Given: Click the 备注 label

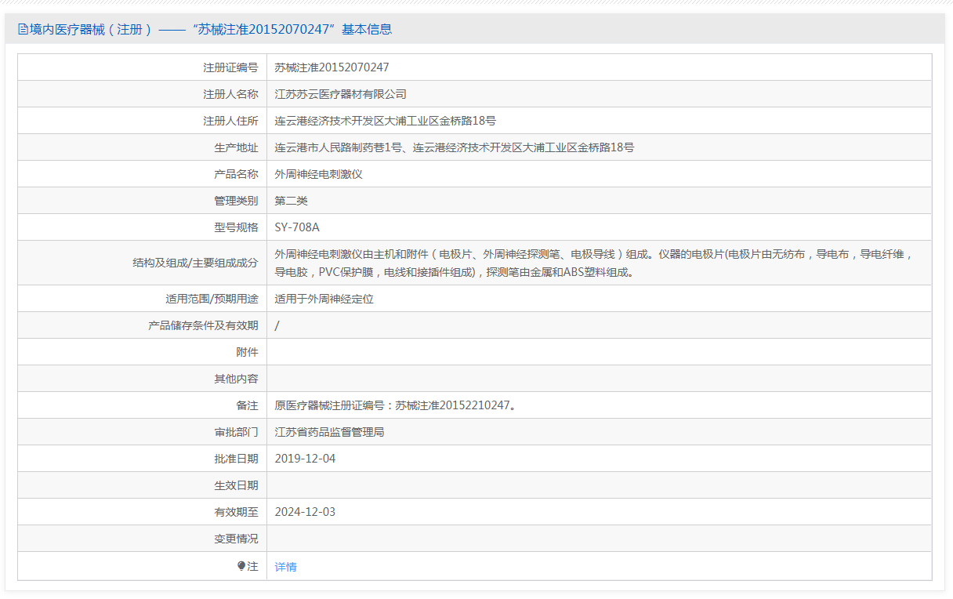Looking at the screenshot, I should (247, 405).
